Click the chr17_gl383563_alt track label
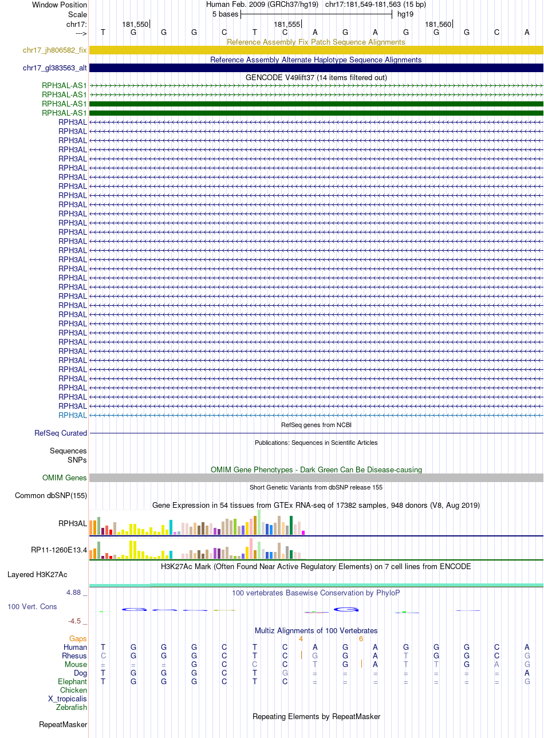The image size is (544, 738). 55,68
